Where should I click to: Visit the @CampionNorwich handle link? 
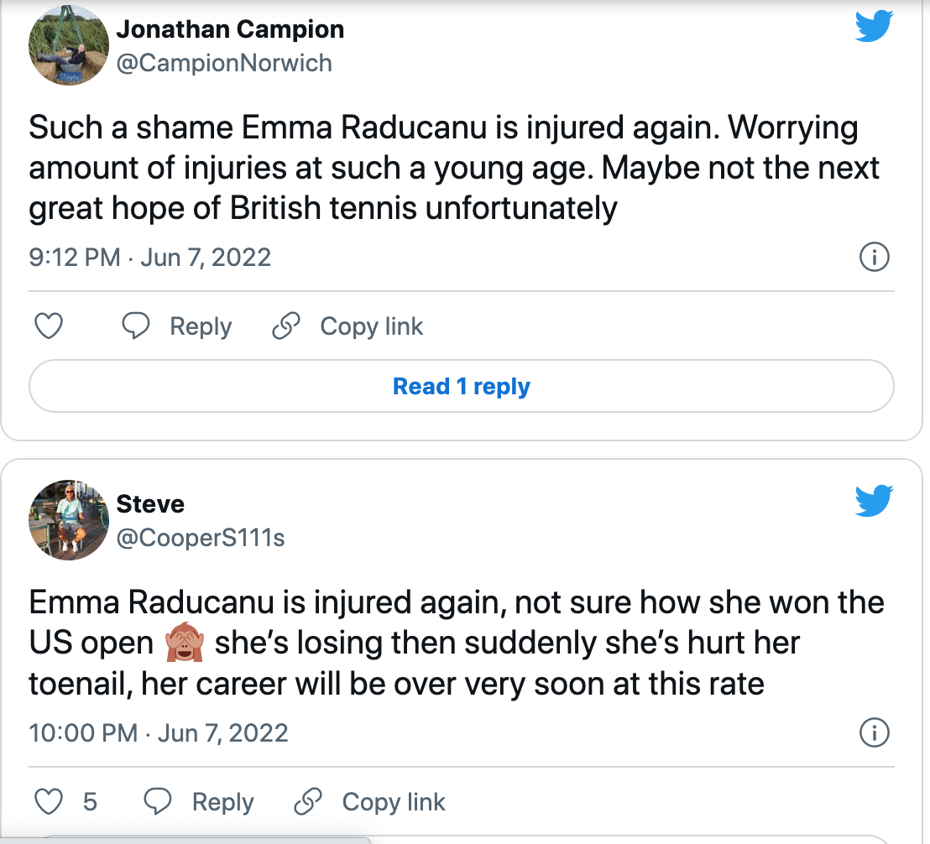pos(224,63)
